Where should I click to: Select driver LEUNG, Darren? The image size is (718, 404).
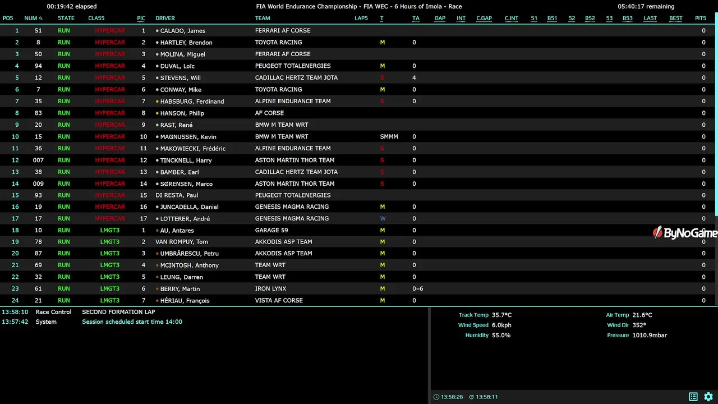[x=181, y=277]
